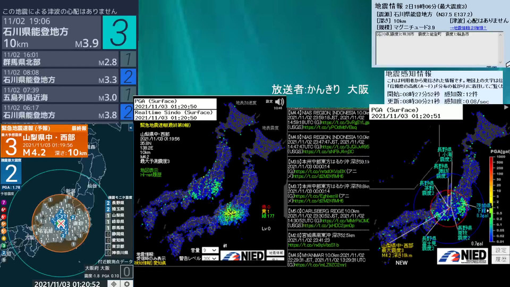Click the 検知情報 愛知県 yellow text
The image size is (510, 287).
point(150,263)
